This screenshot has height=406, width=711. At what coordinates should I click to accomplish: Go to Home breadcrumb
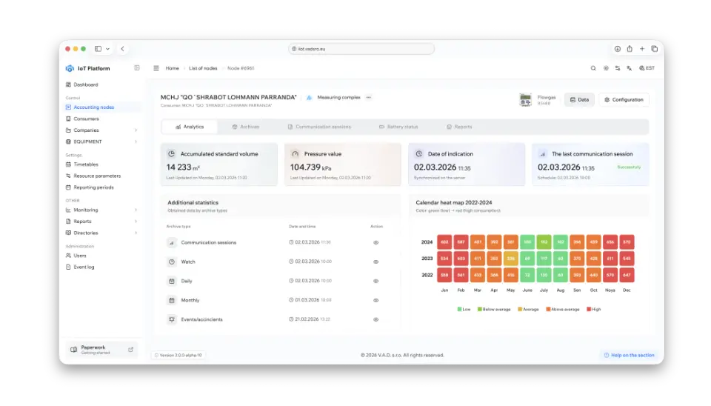[x=172, y=68]
